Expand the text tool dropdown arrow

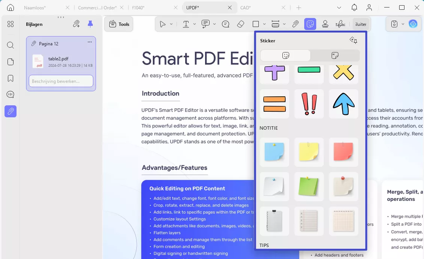[195, 24]
